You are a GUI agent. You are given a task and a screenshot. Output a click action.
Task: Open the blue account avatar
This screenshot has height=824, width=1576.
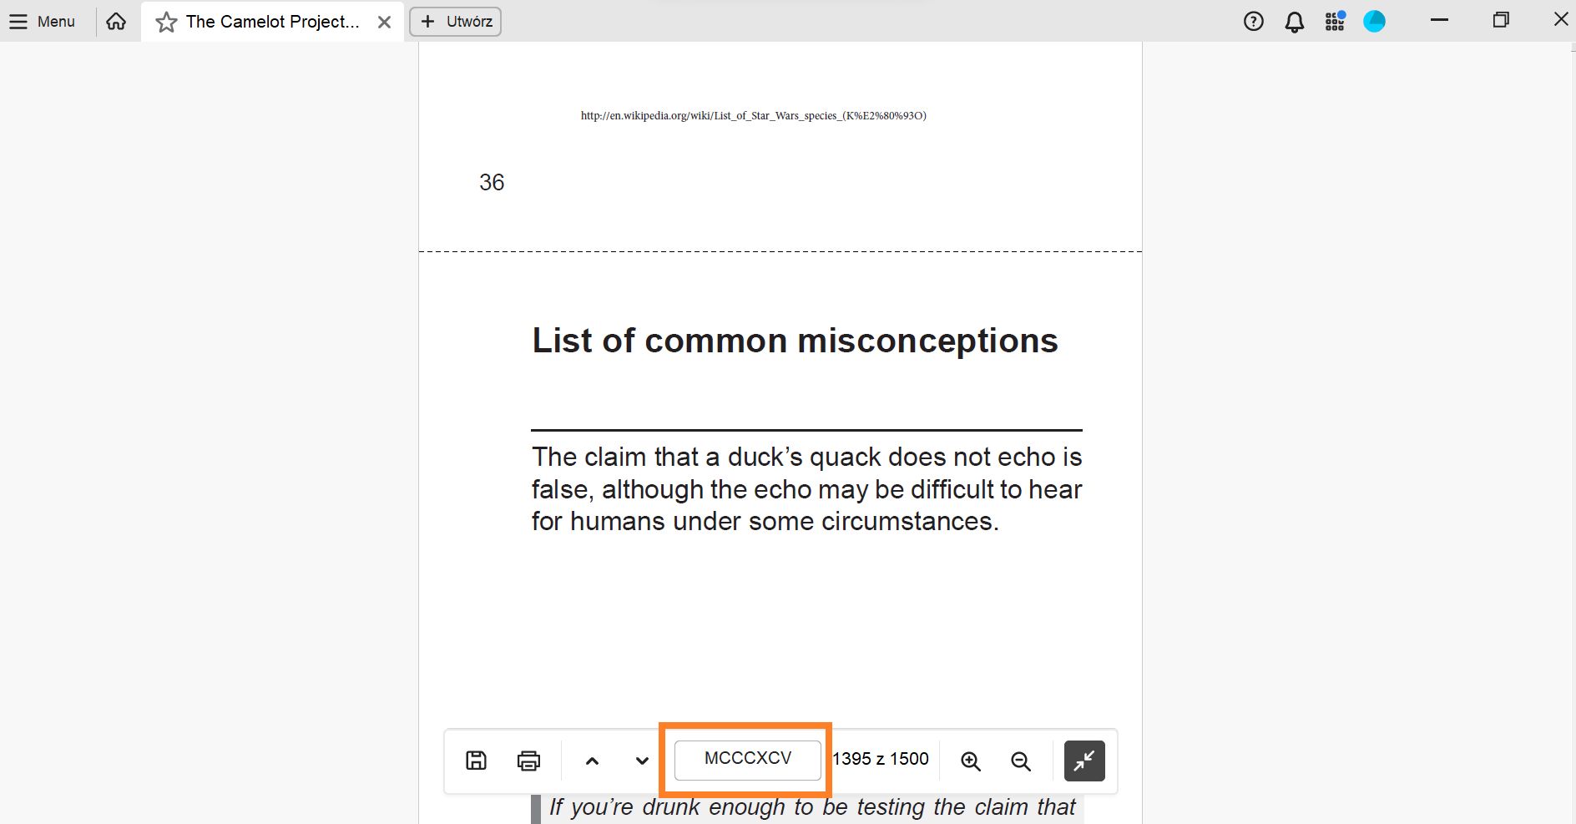click(x=1374, y=22)
